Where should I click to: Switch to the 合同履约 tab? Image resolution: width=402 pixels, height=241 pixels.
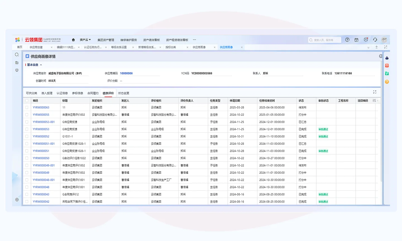click(x=93, y=93)
